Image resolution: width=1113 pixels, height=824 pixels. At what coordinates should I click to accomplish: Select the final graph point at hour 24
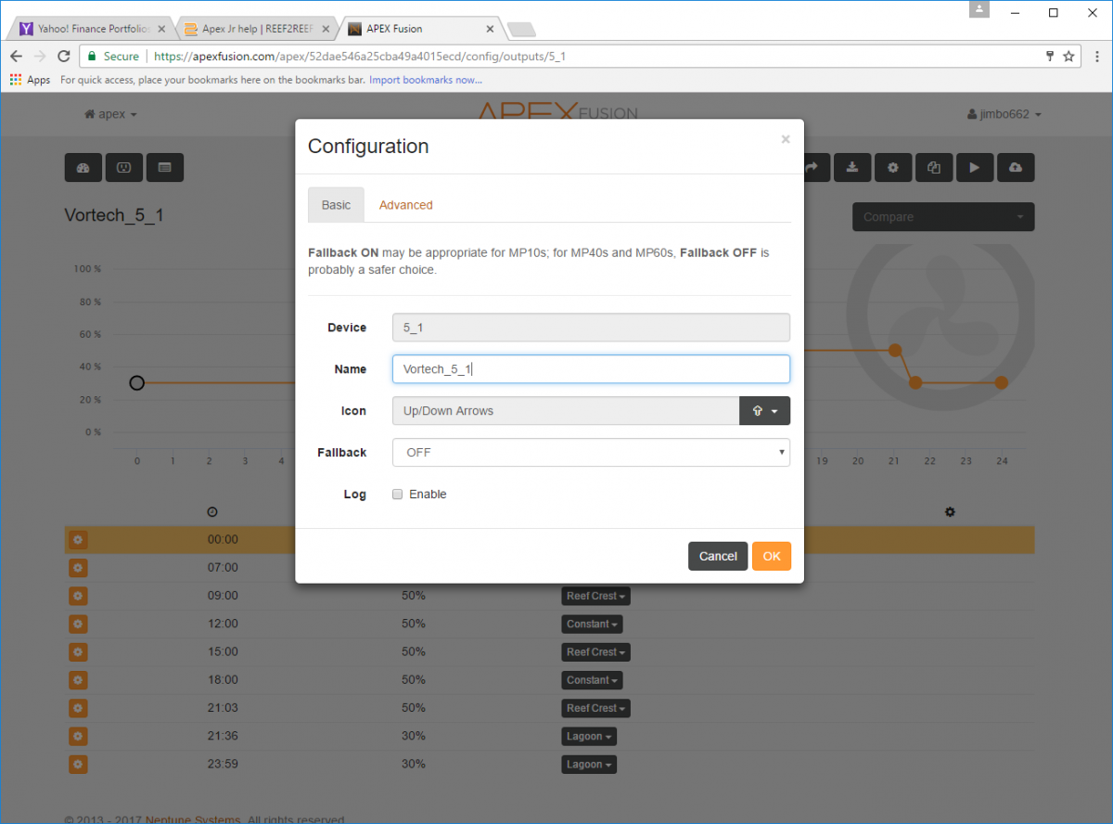1002,382
